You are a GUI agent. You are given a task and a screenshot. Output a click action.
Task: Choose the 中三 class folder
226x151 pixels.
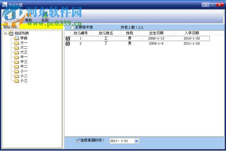click(24, 62)
